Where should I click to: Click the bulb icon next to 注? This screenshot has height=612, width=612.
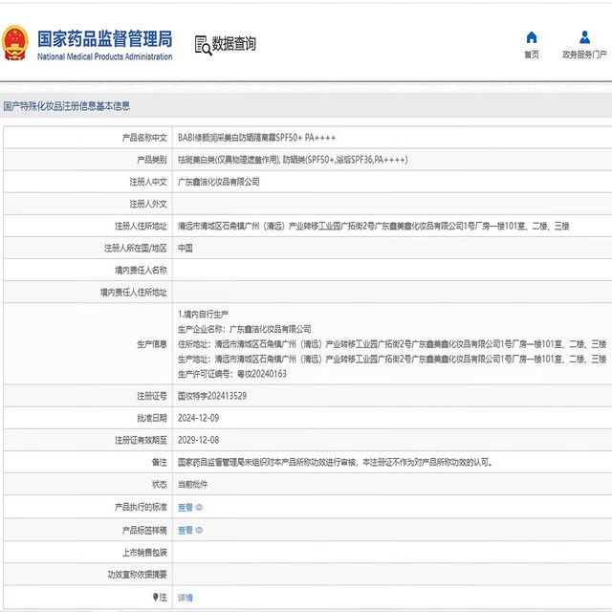click(x=155, y=597)
